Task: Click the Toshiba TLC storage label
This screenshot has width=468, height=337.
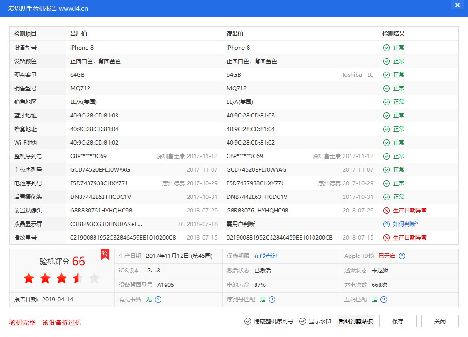Action: (357, 75)
